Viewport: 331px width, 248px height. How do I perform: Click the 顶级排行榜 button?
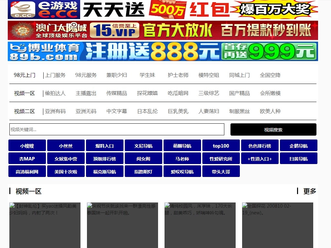104,159
